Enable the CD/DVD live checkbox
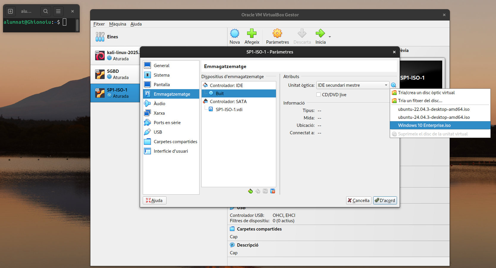This screenshot has width=496, height=268. coord(318,95)
